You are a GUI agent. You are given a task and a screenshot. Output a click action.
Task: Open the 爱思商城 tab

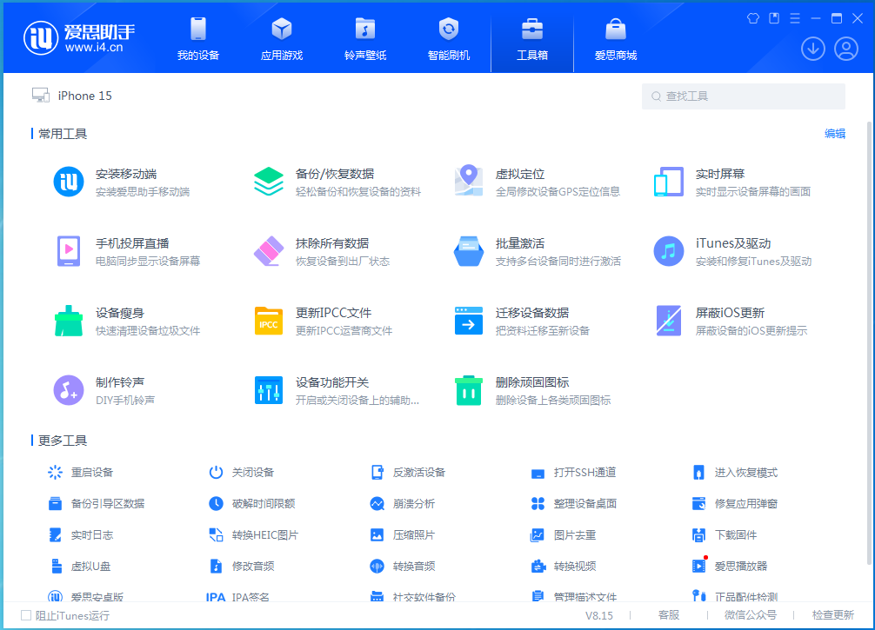point(616,38)
